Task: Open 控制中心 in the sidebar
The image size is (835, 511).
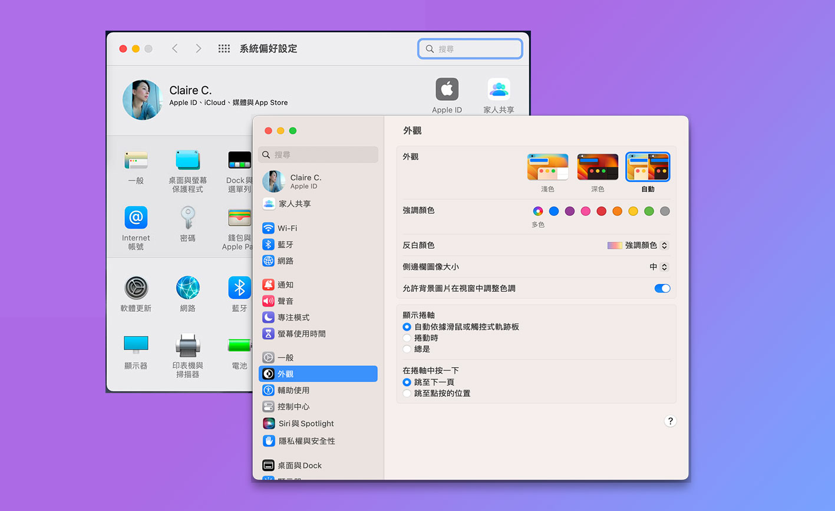Action: tap(293, 407)
